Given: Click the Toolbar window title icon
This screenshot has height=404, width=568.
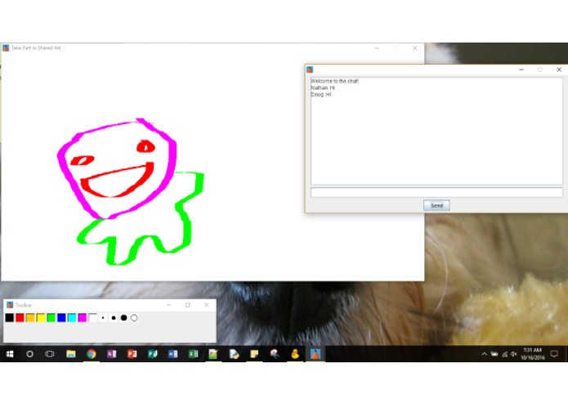Looking at the screenshot, I should tap(10, 305).
